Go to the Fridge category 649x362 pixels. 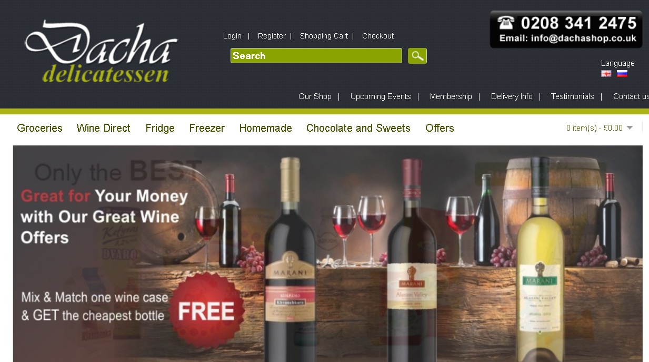coord(160,128)
